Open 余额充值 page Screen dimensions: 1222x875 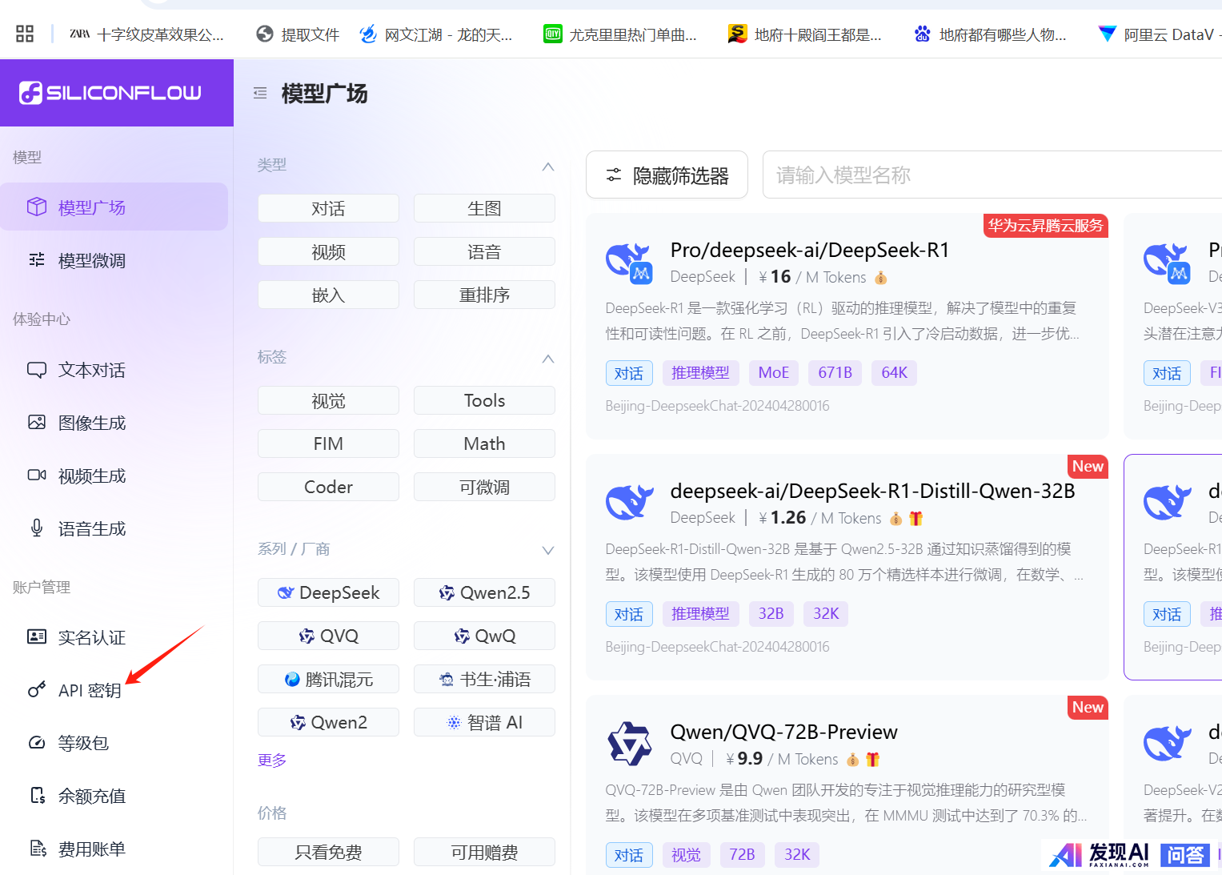[114, 796]
